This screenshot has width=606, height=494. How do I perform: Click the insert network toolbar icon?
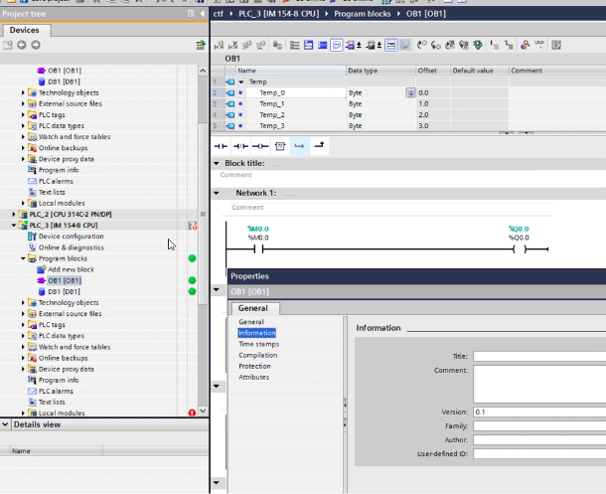click(220, 46)
